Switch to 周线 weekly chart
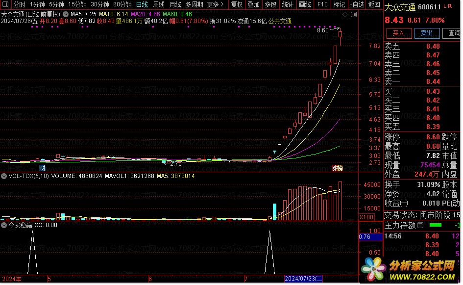The width and height of the screenshot is (463, 285). (159, 4)
